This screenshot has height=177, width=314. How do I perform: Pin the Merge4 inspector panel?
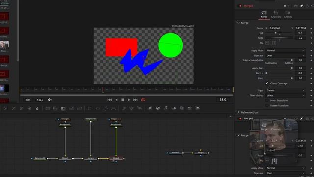(301, 6)
